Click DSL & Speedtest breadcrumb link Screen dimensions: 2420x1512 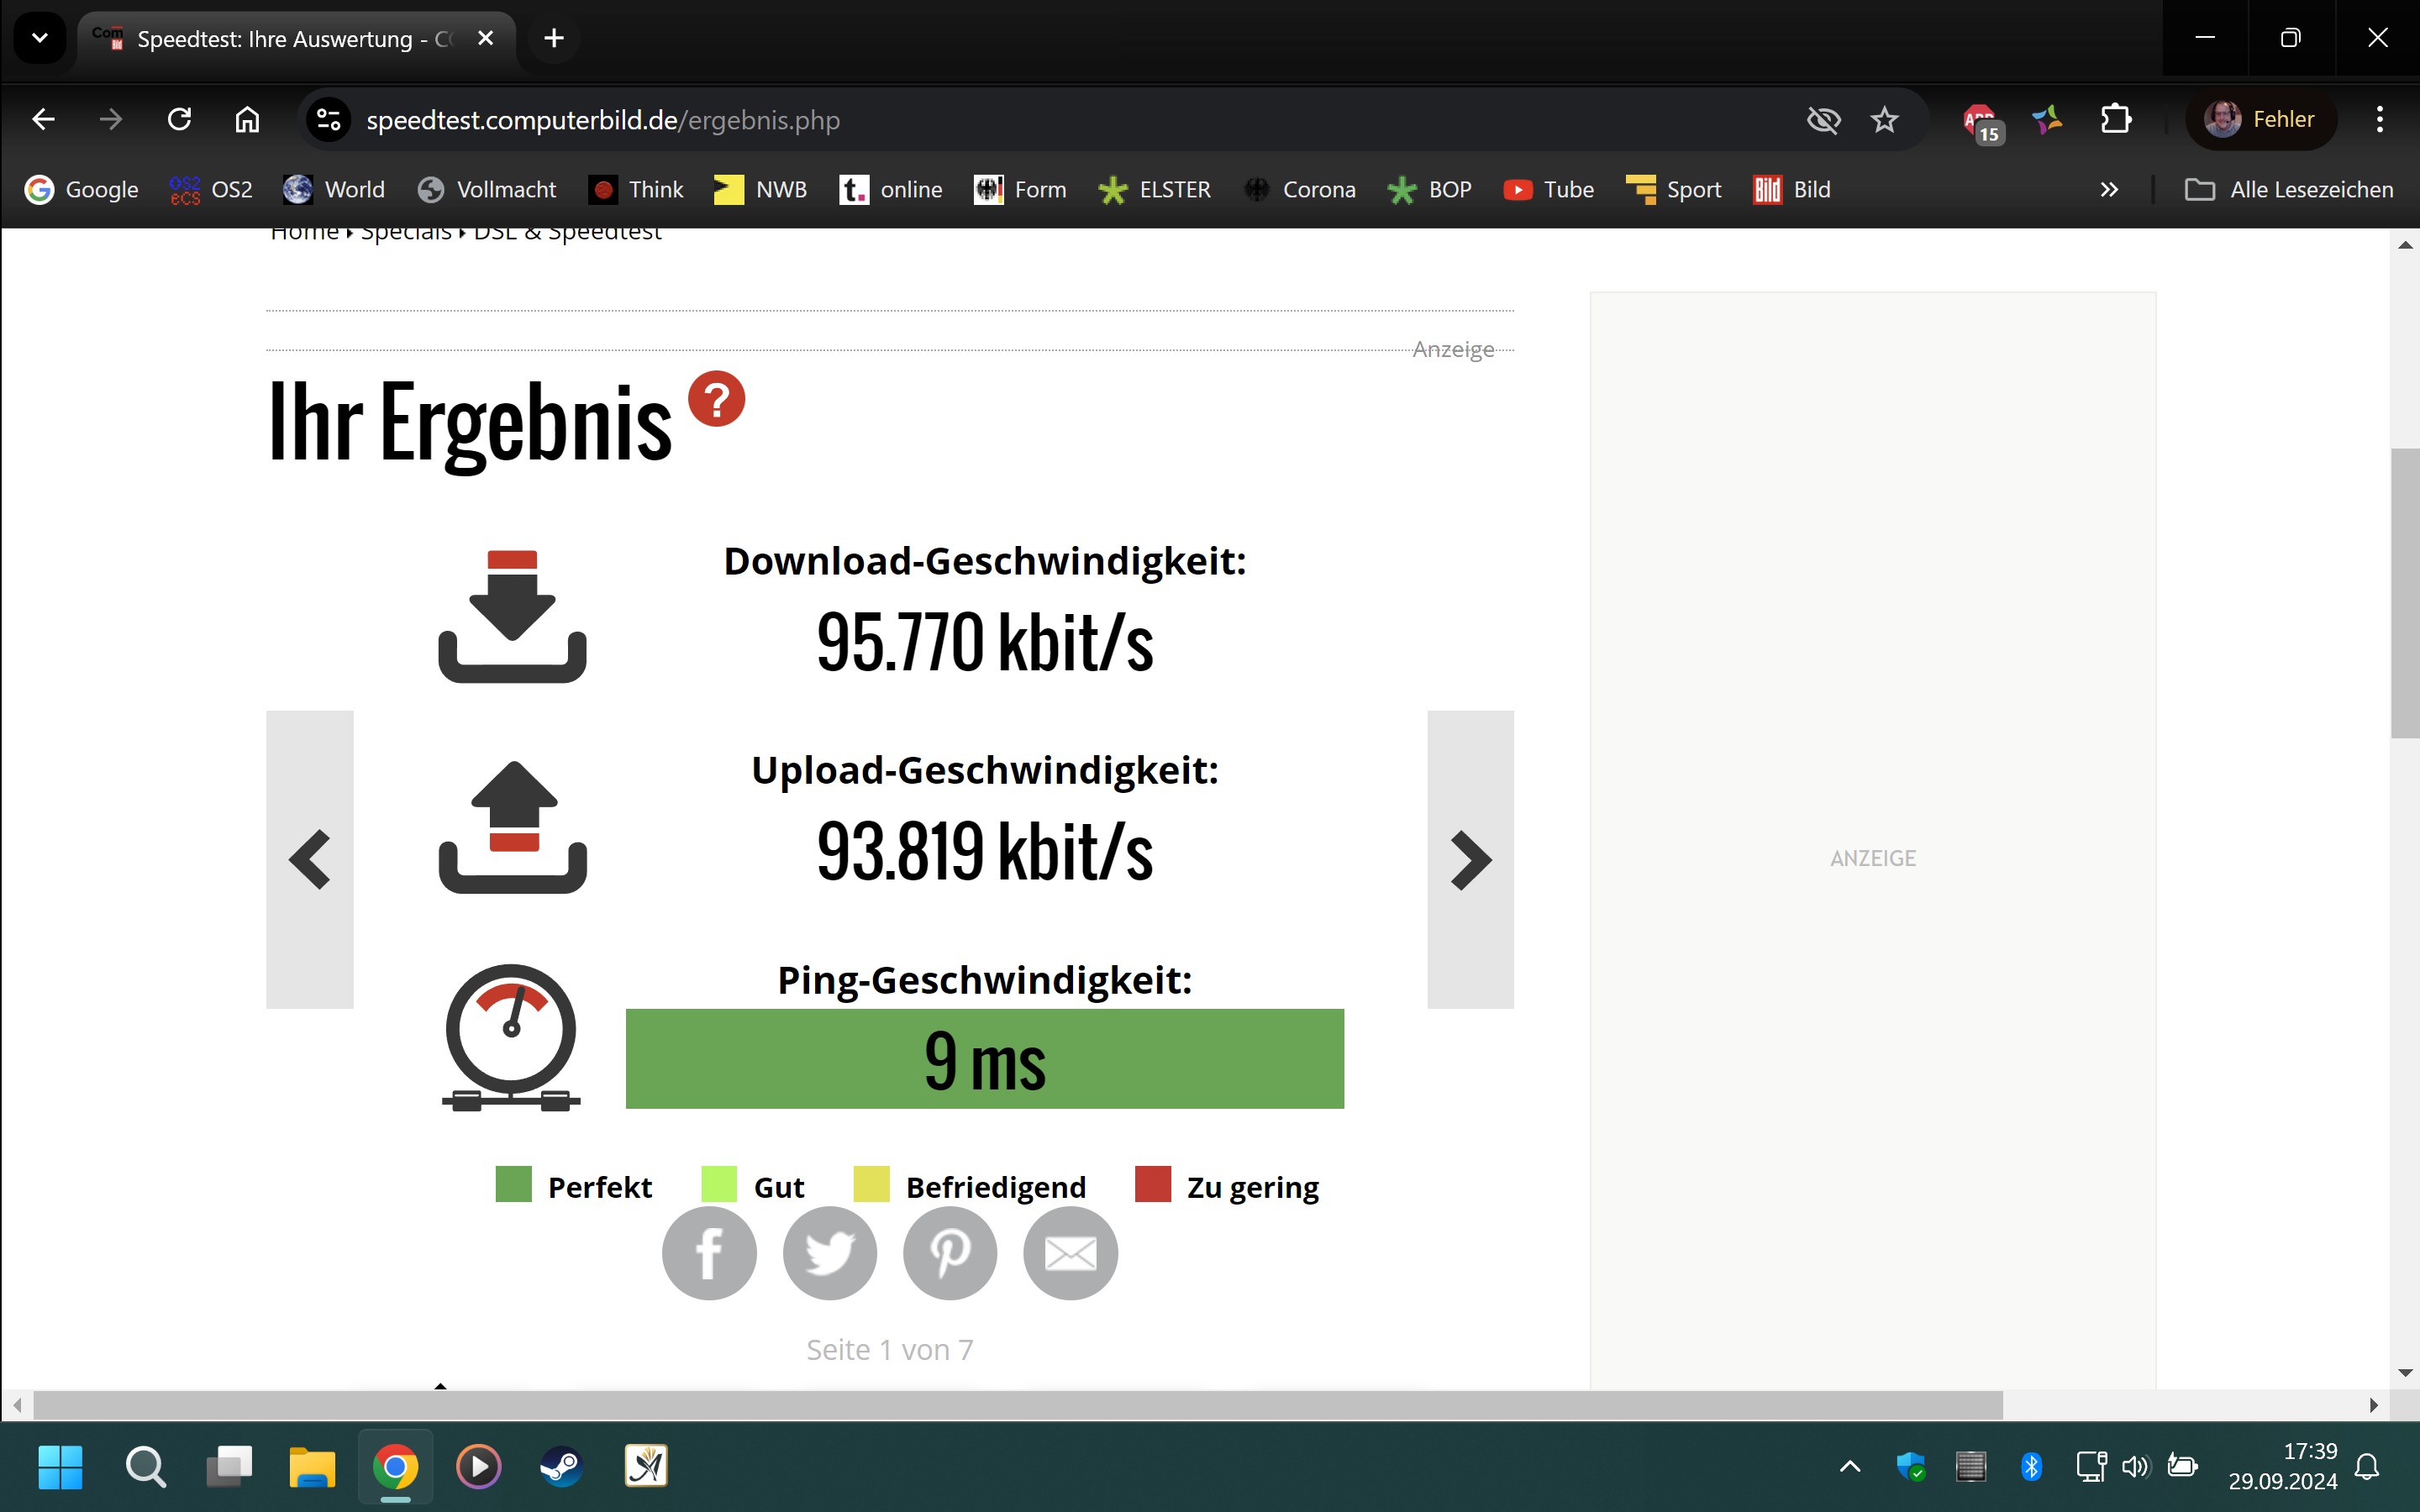[567, 233]
